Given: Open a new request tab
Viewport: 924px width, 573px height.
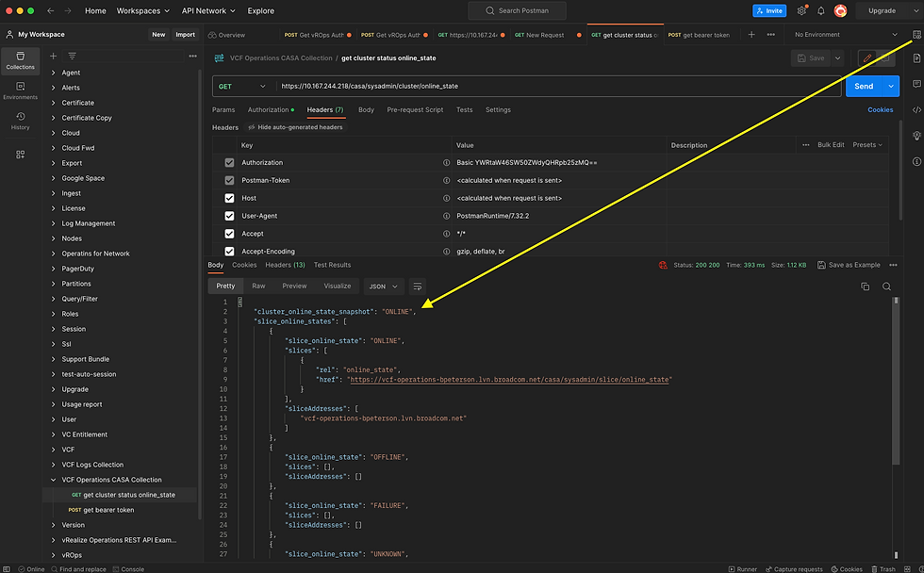Looking at the screenshot, I should 751,35.
